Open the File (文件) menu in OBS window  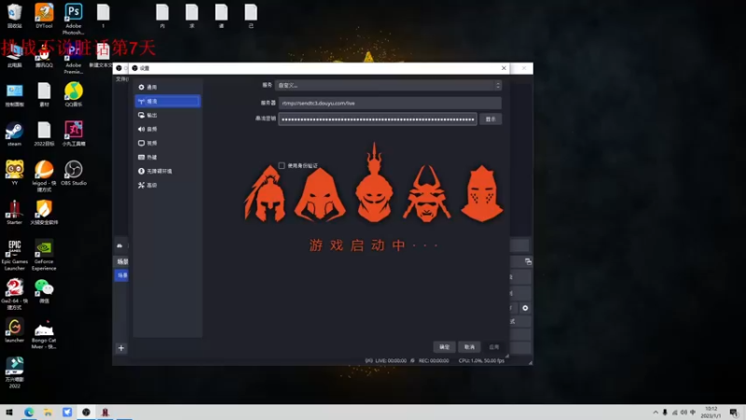coord(122,79)
